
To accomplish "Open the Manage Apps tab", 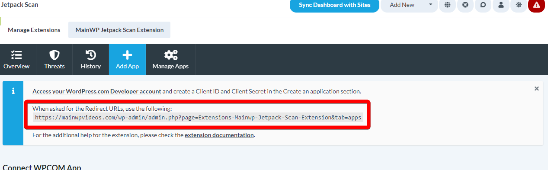I will click(170, 59).
